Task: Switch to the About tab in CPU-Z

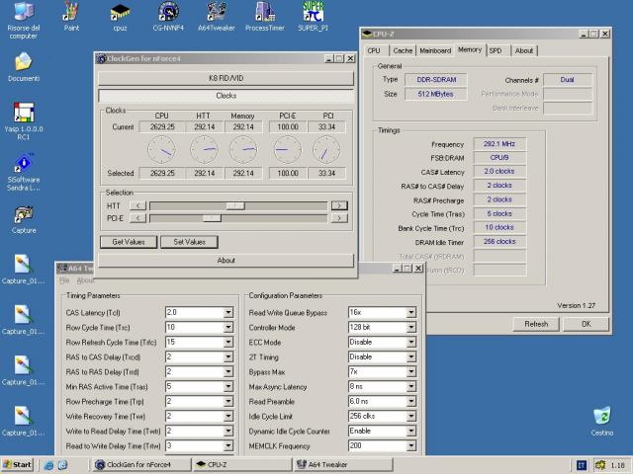Action: click(x=524, y=50)
